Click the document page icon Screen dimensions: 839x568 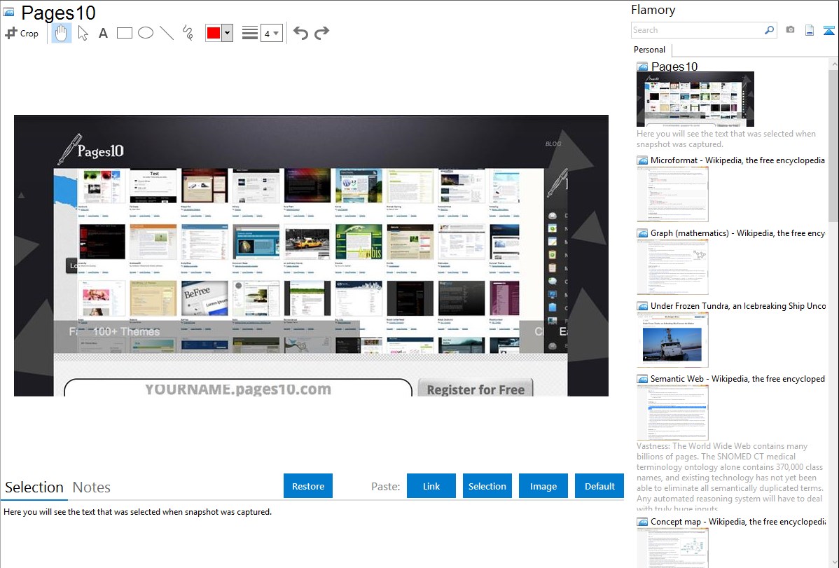coord(810,30)
